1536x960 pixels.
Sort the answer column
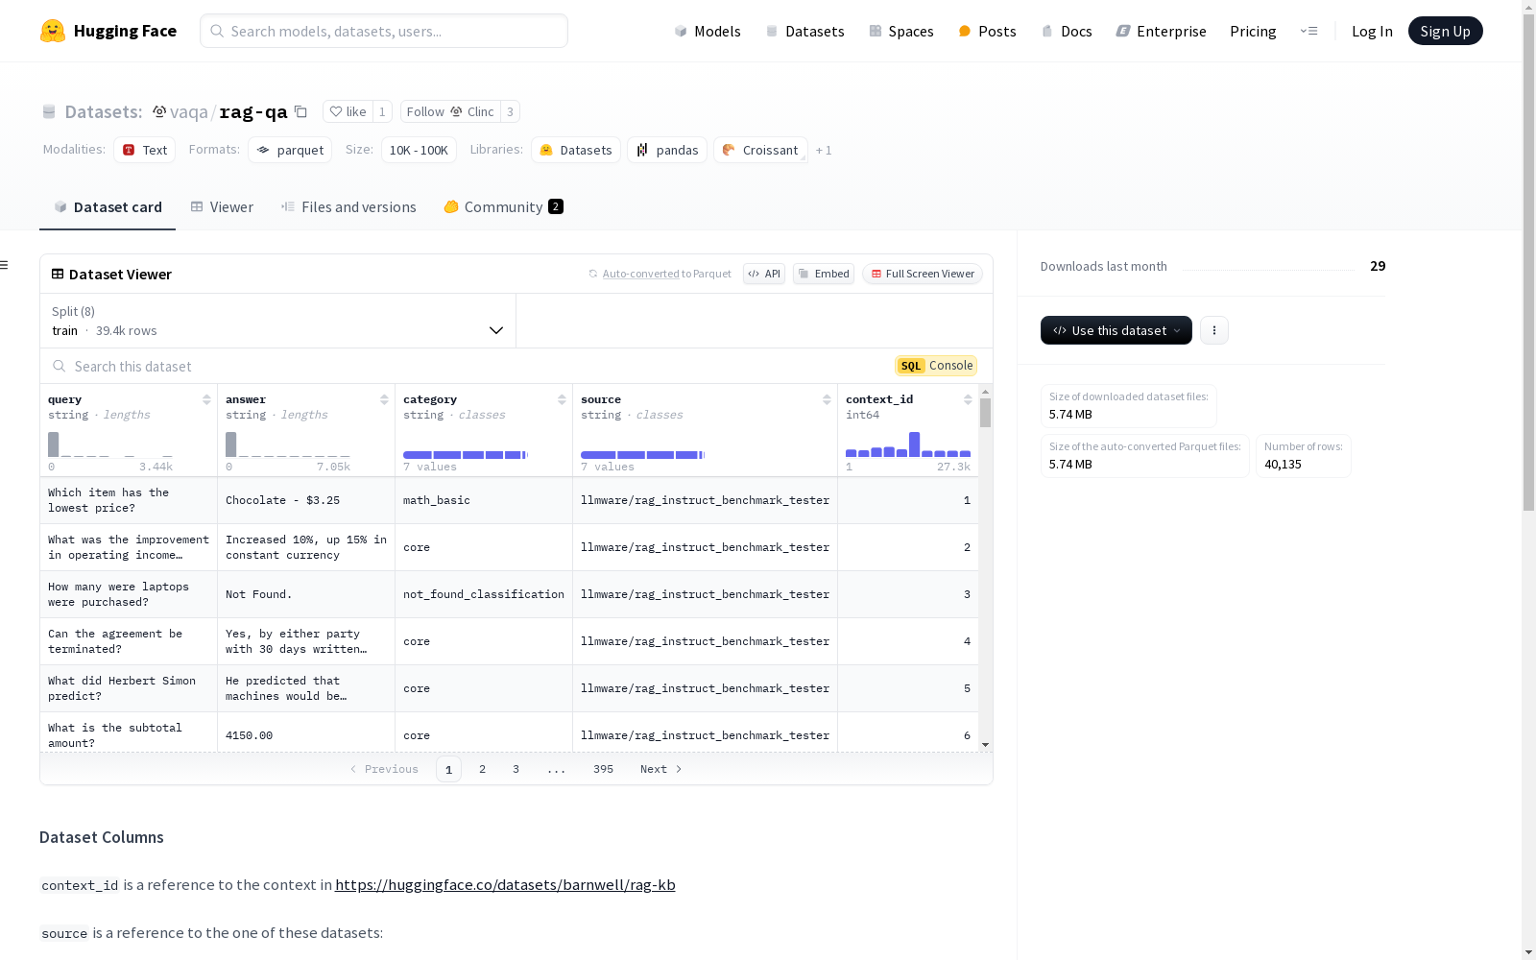coord(384,399)
